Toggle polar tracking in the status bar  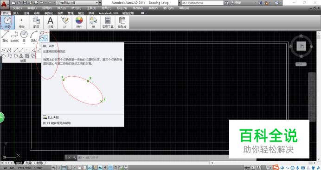click(x=74, y=168)
